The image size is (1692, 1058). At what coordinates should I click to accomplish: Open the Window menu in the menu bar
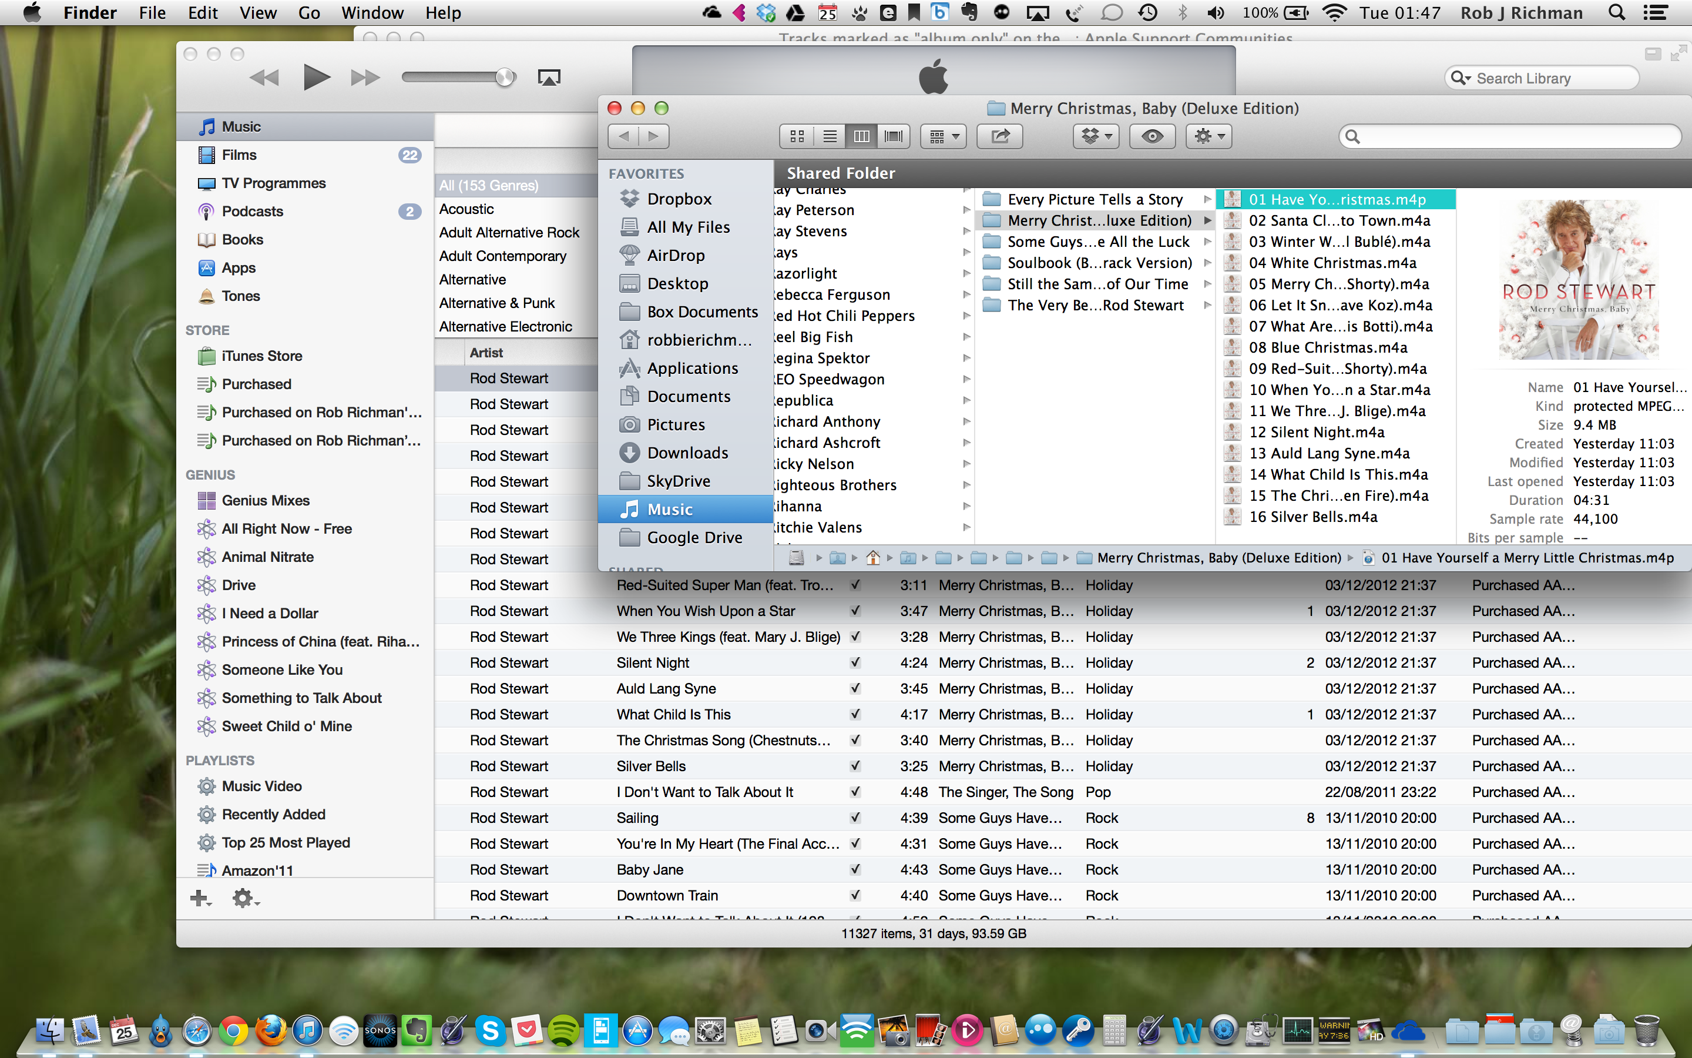pos(372,12)
